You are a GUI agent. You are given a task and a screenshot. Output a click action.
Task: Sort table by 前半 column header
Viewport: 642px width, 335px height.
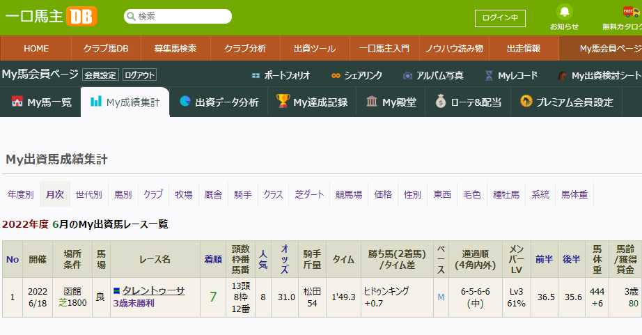[544, 259]
